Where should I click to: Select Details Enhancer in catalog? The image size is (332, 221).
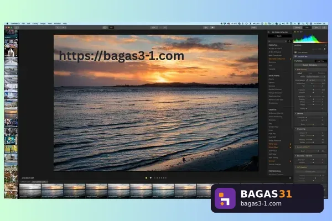[x=275, y=90]
